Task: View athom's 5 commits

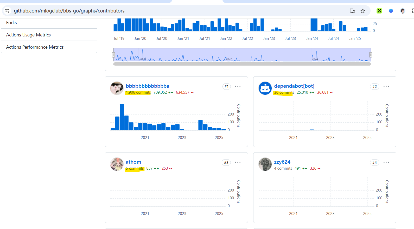Action: pyautogui.click(x=135, y=168)
